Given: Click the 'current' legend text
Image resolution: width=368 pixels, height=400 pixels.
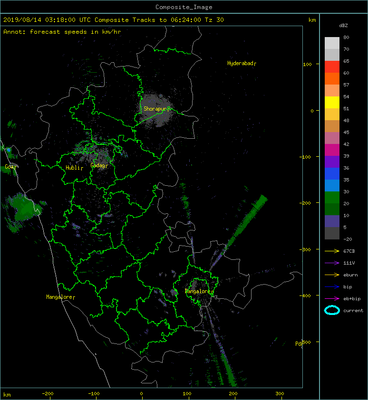Looking at the screenshot, I should (x=353, y=311).
